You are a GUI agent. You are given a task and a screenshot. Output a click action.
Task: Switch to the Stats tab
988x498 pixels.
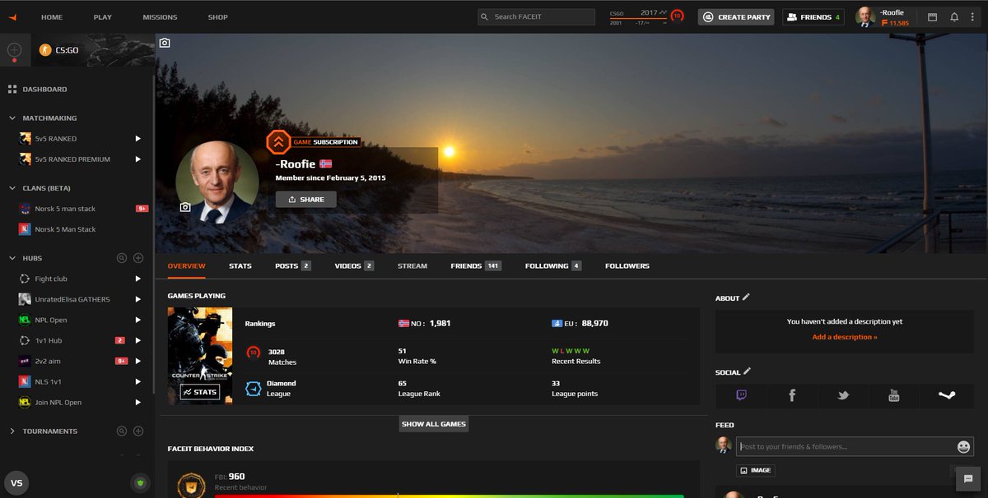240,265
